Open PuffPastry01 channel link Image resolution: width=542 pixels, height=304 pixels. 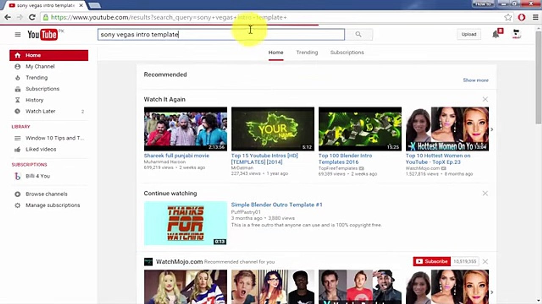(246, 212)
